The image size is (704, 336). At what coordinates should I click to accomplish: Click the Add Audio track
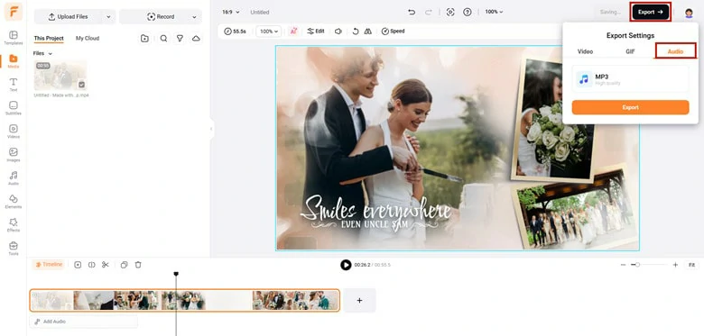[x=84, y=322]
